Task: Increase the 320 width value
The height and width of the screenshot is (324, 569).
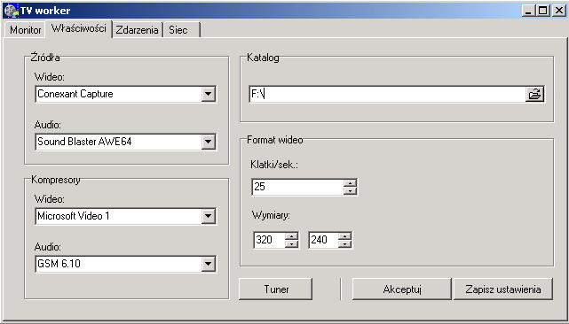Action: pos(291,236)
